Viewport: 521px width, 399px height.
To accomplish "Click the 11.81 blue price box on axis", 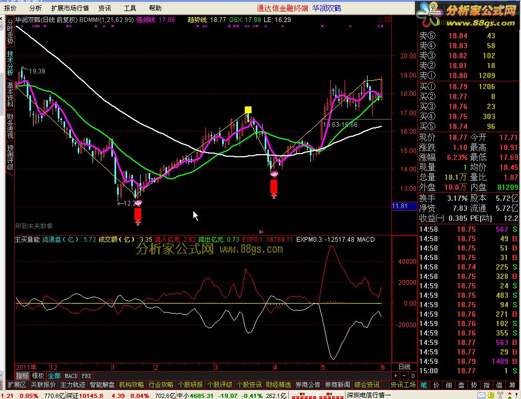I will tap(404, 206).
